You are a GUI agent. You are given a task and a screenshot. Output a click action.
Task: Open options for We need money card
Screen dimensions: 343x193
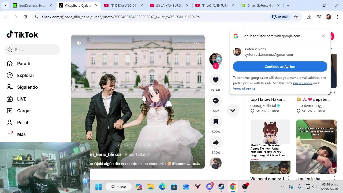288,178
